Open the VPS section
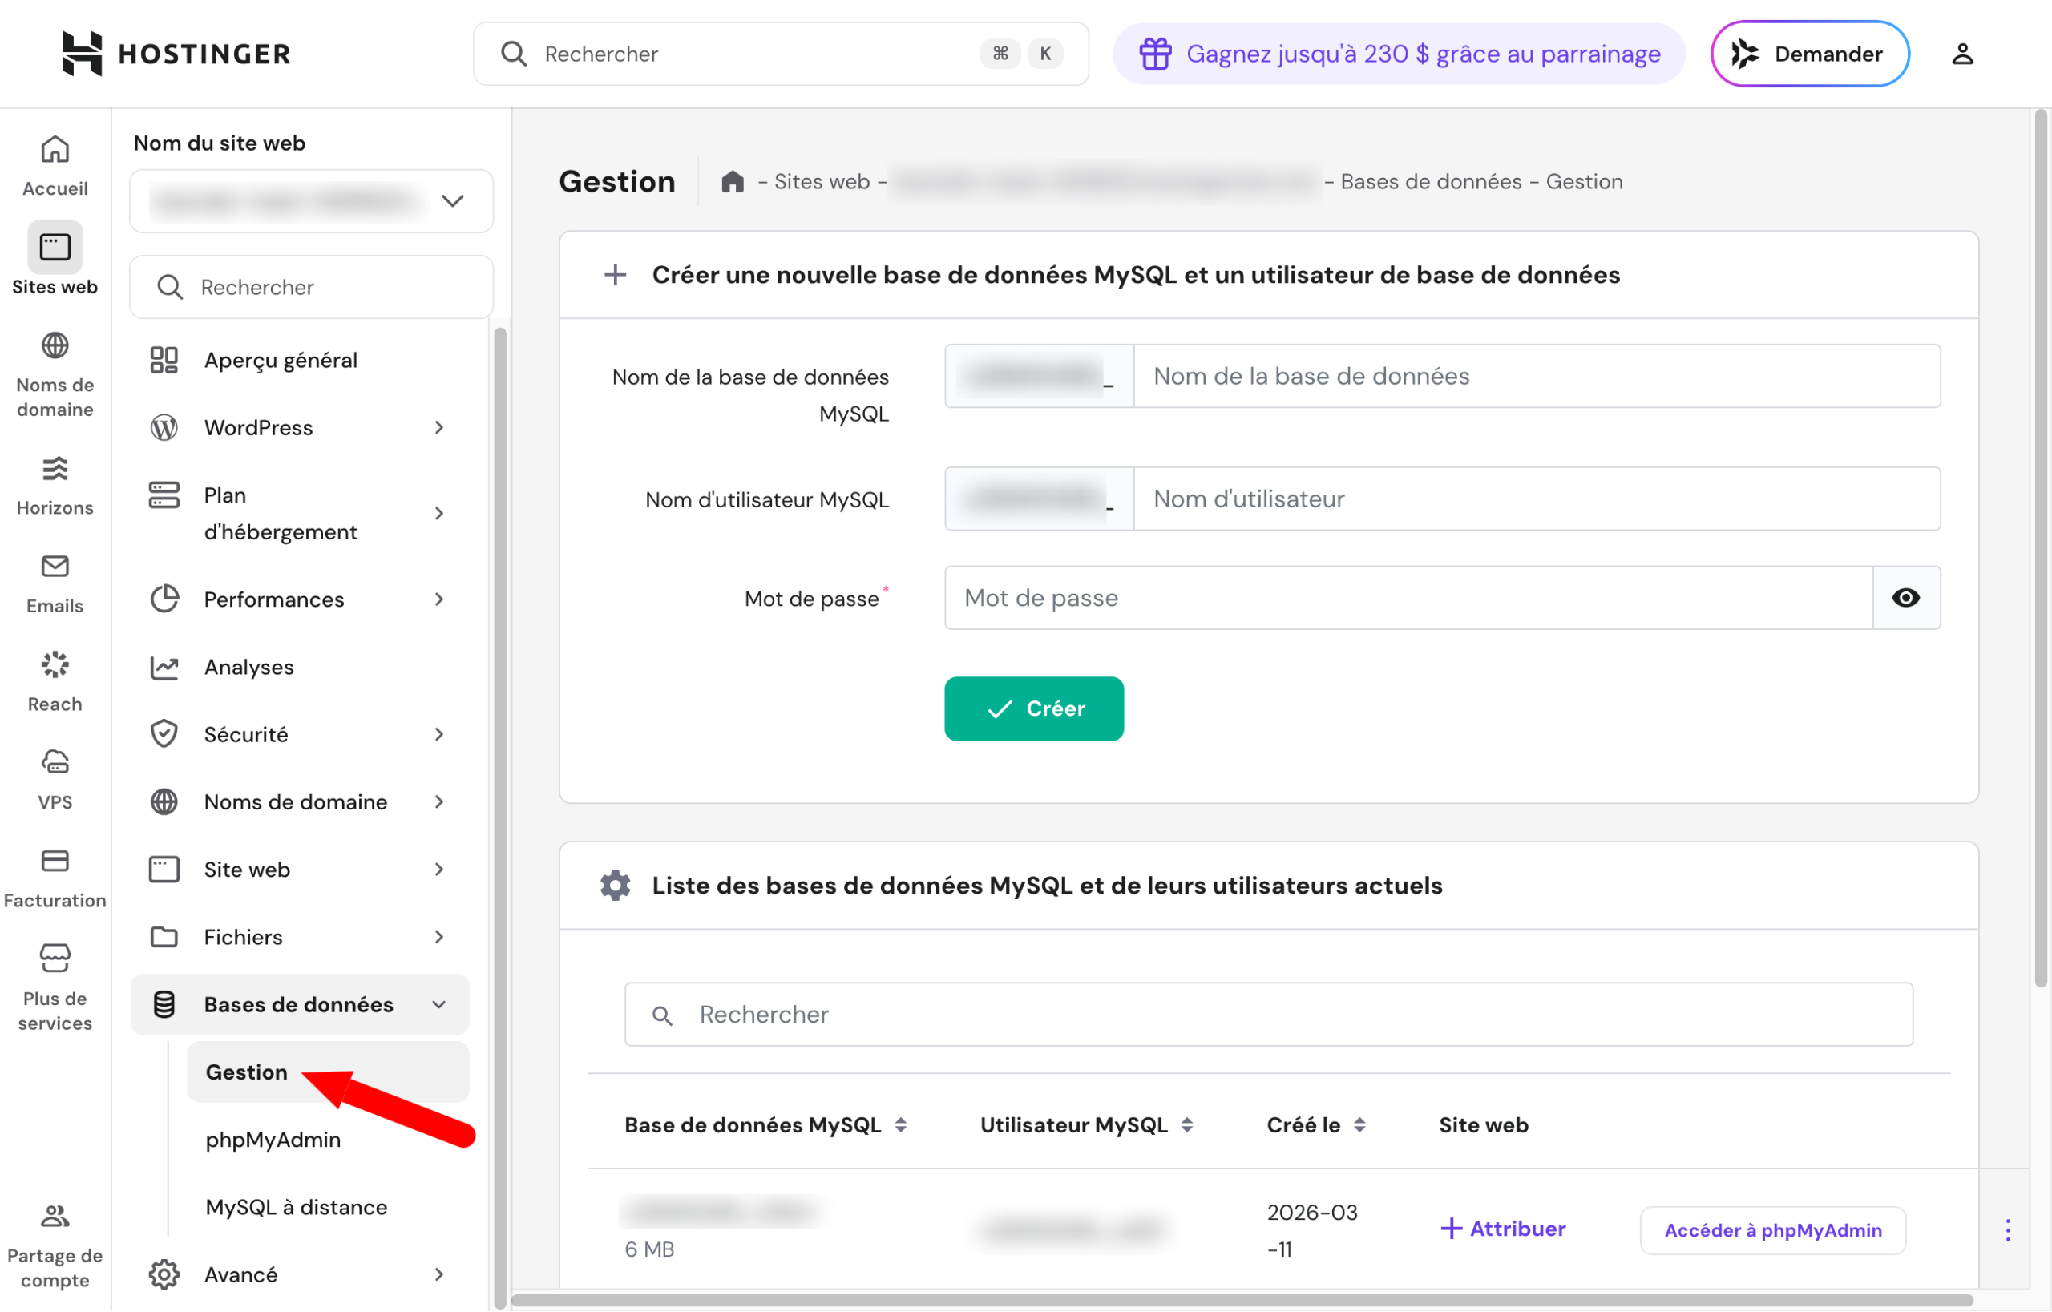The height and width of the screenshot is (1312, 2052). tap(55, 781)
